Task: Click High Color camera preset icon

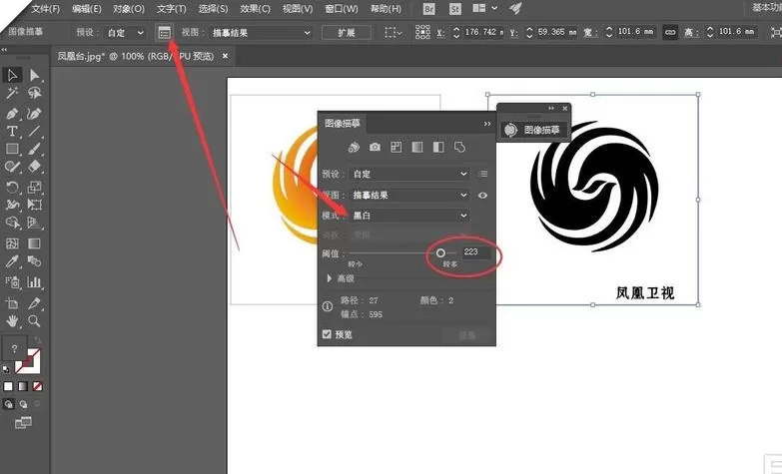Action: (x=376, y=147)
